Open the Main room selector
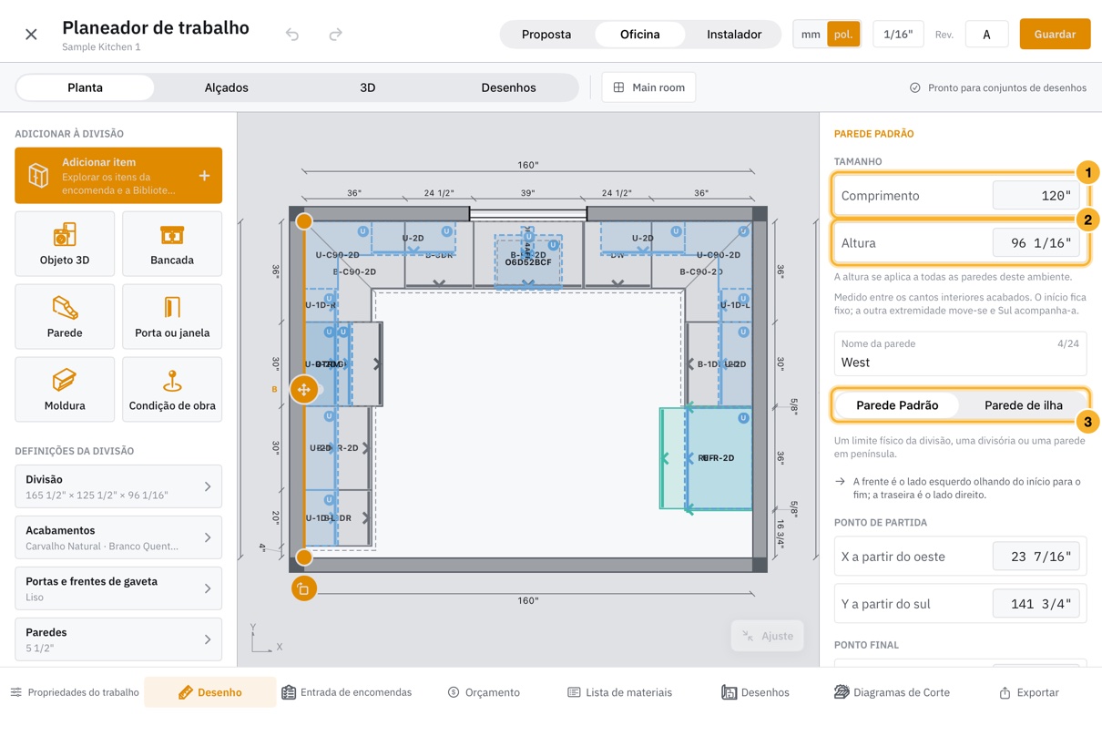This screenshot has height=736, width=1102. (x=648, y=87)
